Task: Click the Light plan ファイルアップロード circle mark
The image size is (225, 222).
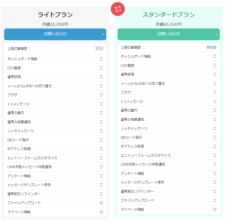Action: (101, 203)
